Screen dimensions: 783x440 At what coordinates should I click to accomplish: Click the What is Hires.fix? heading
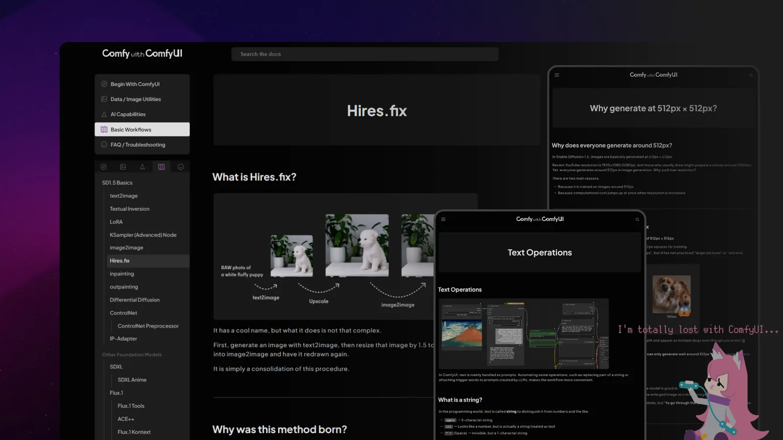254,177
